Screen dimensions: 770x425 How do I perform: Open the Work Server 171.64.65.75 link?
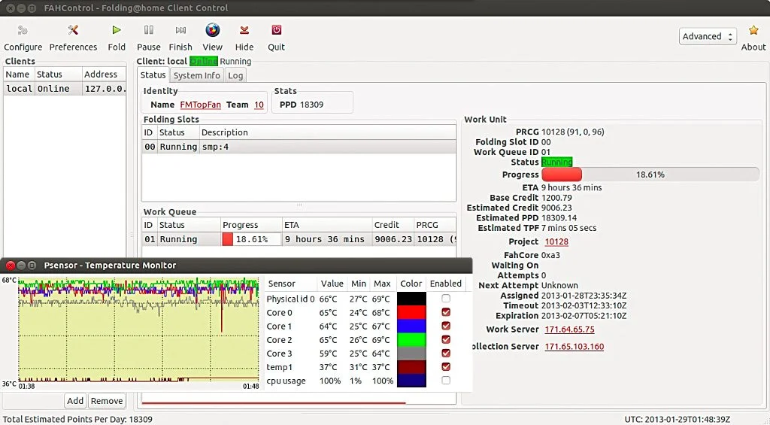tap(570, 329)
